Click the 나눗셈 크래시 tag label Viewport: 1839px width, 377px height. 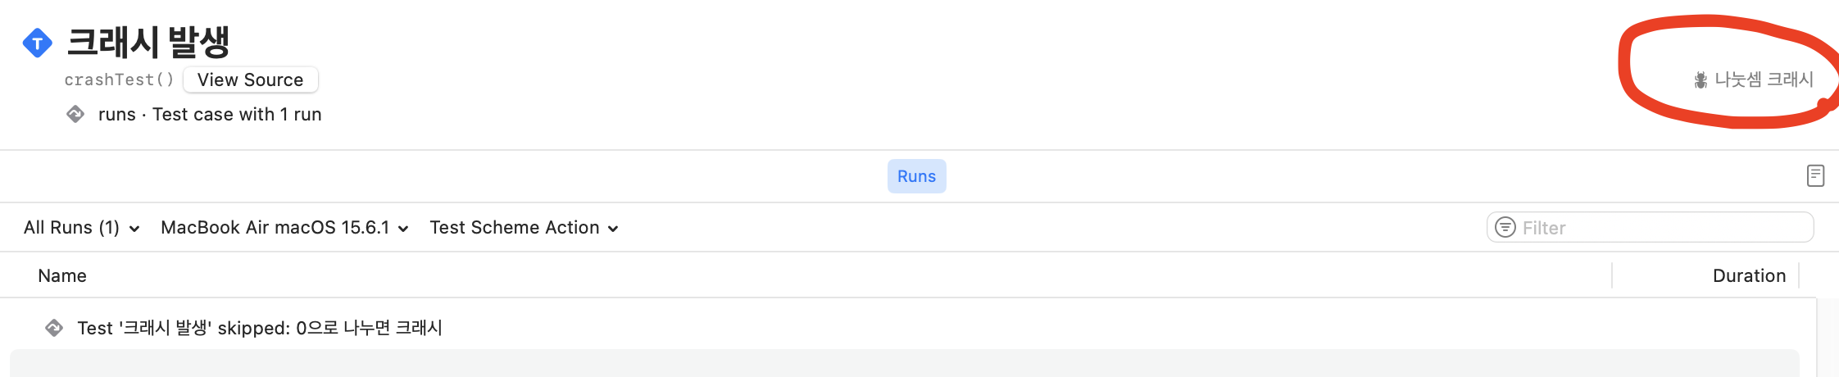[1764, 79]
